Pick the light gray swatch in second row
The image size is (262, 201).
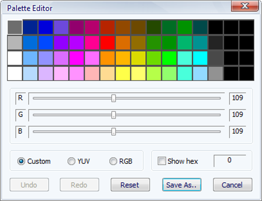tap(15, 43)
